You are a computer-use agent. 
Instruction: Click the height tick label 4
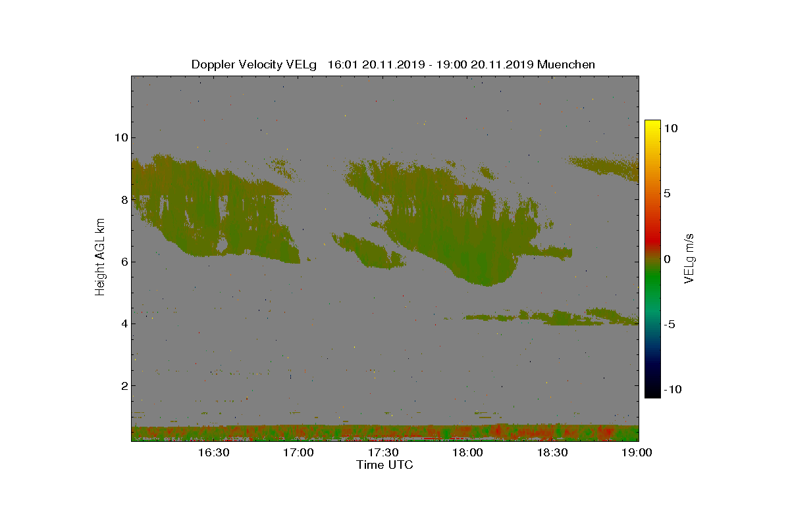tap(123, 323)
